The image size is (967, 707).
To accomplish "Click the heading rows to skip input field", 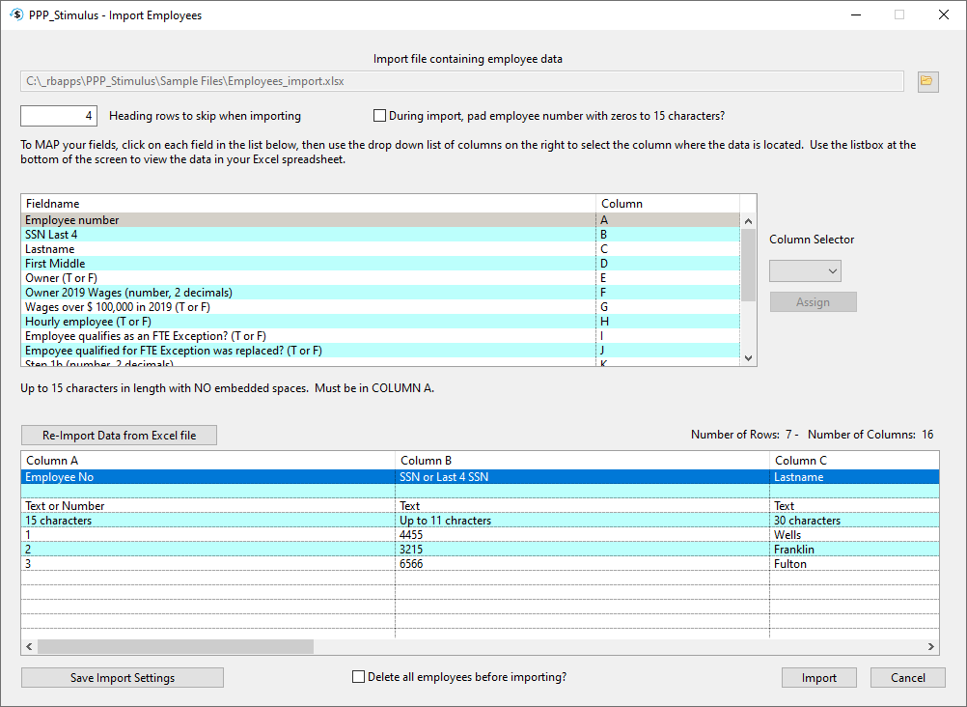I will (x=58, y=115).
